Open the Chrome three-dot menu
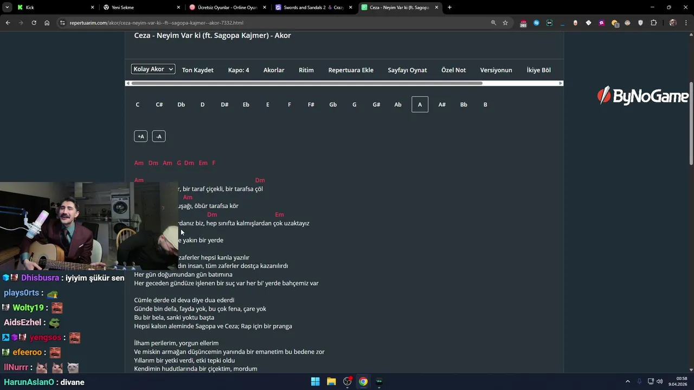The height and width of the screenshot is (390, 694). pos(686,23)
